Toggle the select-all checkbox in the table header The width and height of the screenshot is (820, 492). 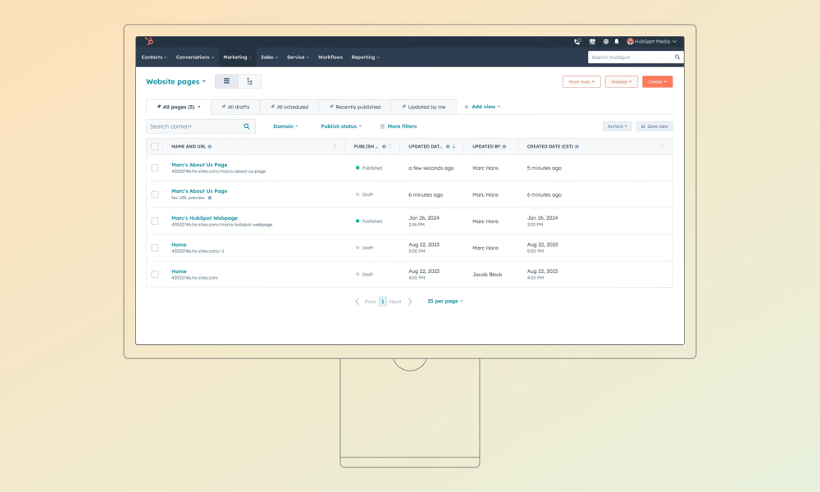154,145
